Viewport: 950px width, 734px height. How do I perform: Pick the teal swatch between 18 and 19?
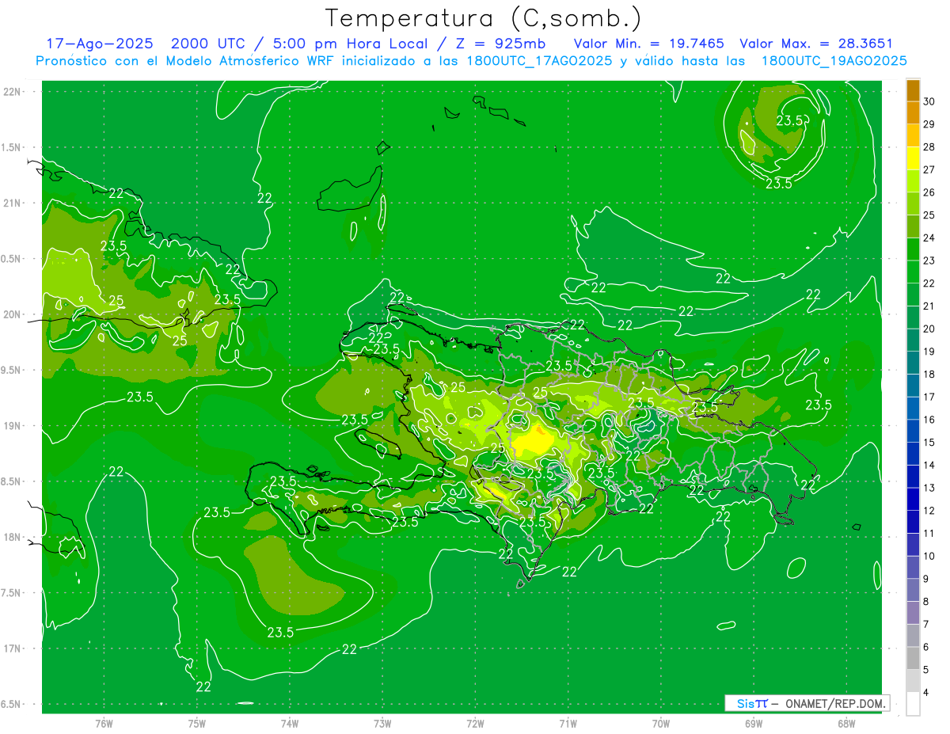913,363
